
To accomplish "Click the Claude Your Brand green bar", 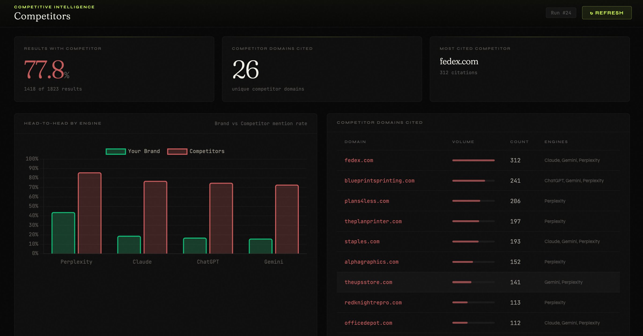I will (x=129, y=245).
